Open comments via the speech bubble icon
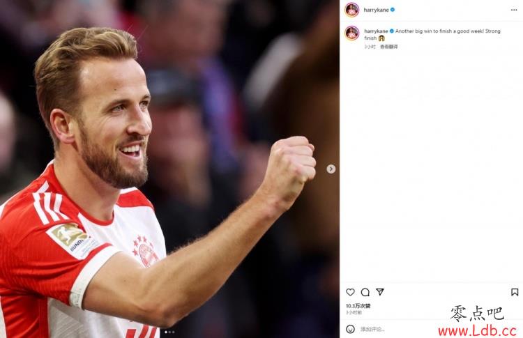Viewport: 523px width, 338px height. pyautogui.click(x=365, y=292)
